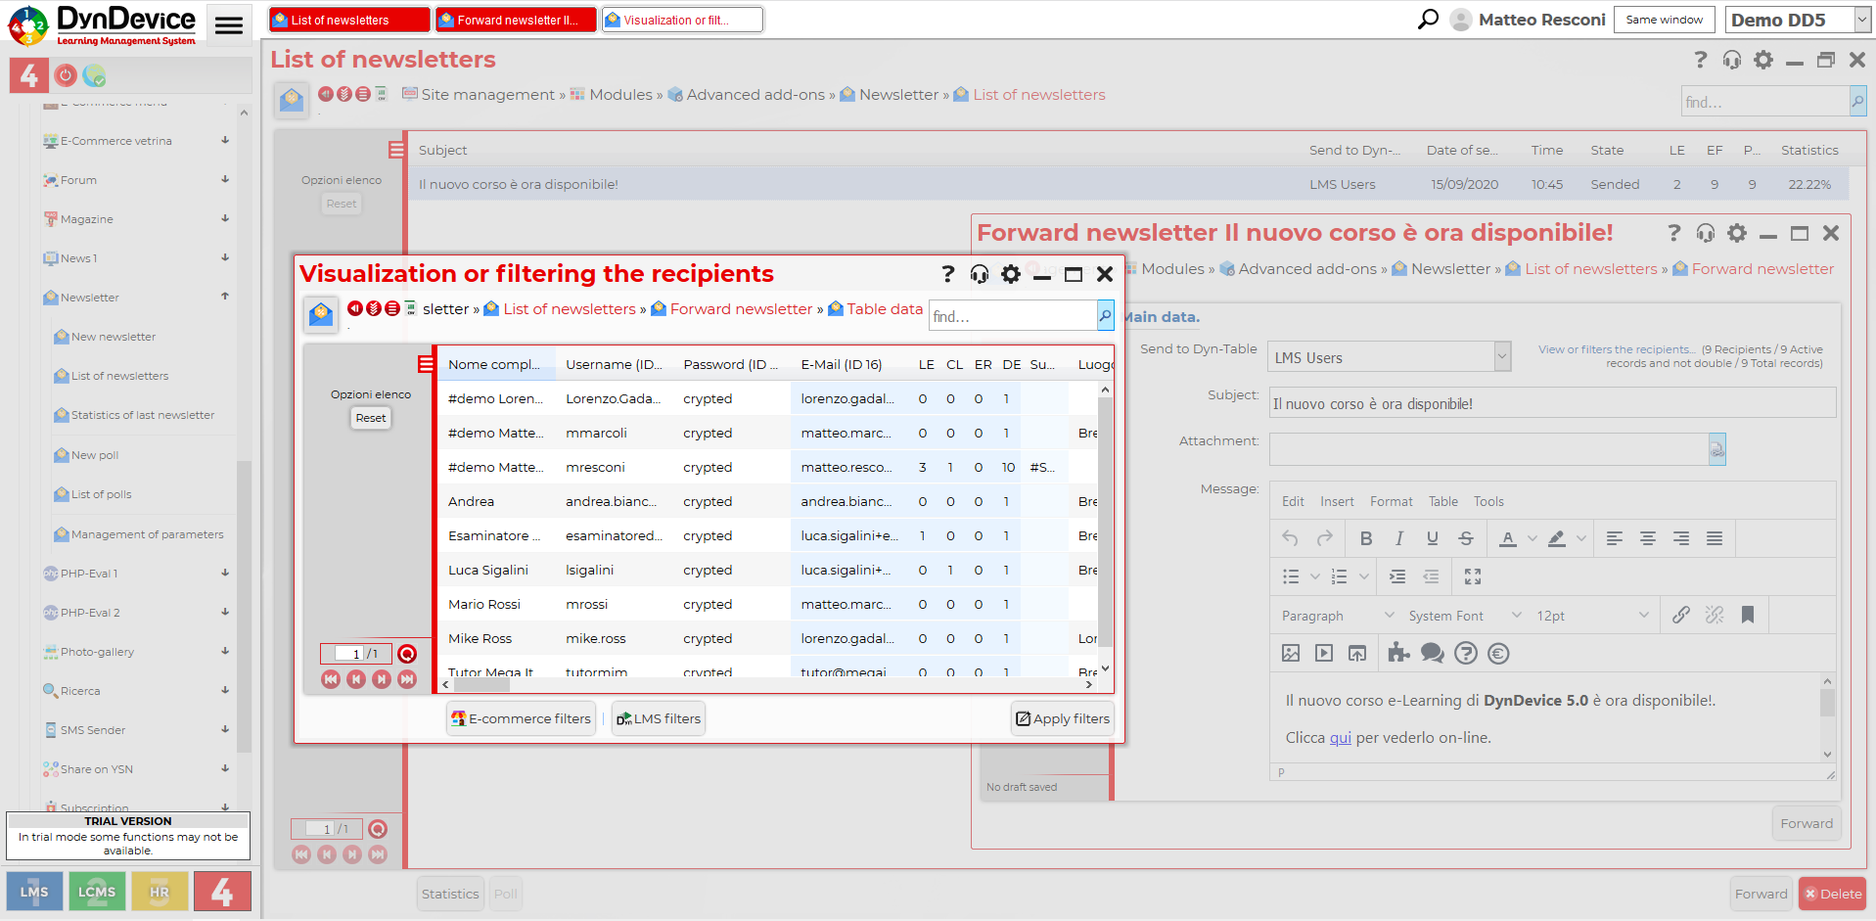Open New newsletter in sidebar
Screen dimensions: 1876x921
point(114,337)
